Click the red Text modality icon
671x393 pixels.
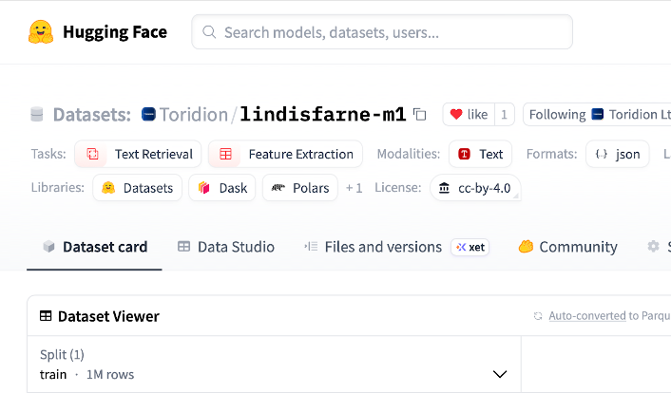[x=465, y=154]
